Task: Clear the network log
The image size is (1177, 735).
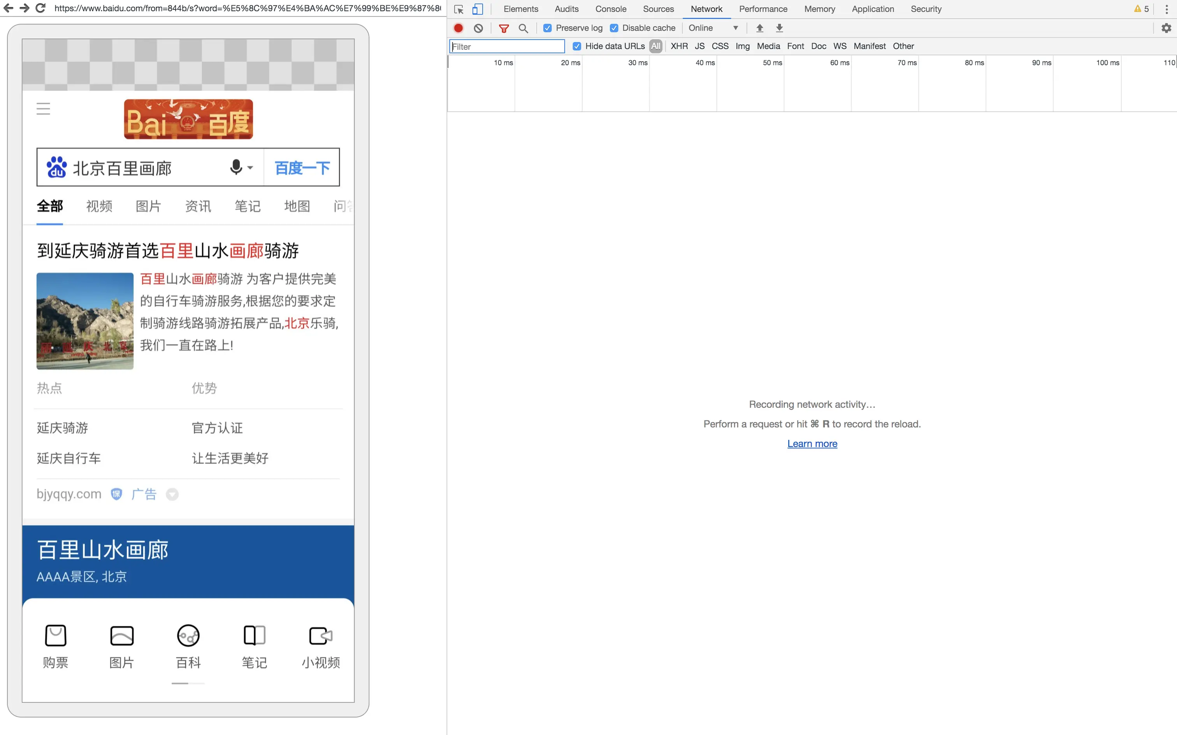Action: (x=478, y=28)
